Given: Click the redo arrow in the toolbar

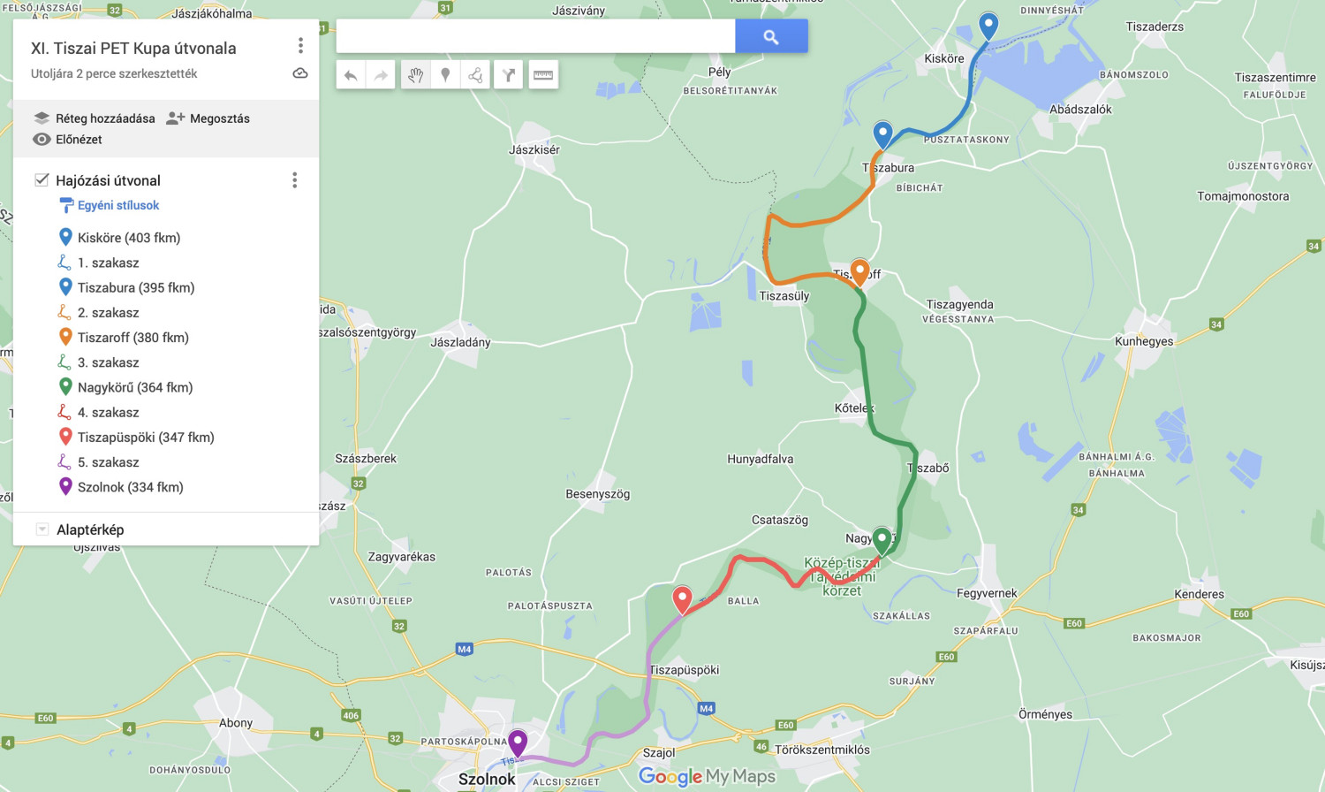Looking at the screenshot, I should (x=381, y=75).
